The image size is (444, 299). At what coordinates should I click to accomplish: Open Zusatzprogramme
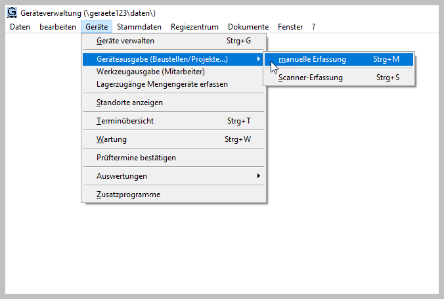coord(128,195)
